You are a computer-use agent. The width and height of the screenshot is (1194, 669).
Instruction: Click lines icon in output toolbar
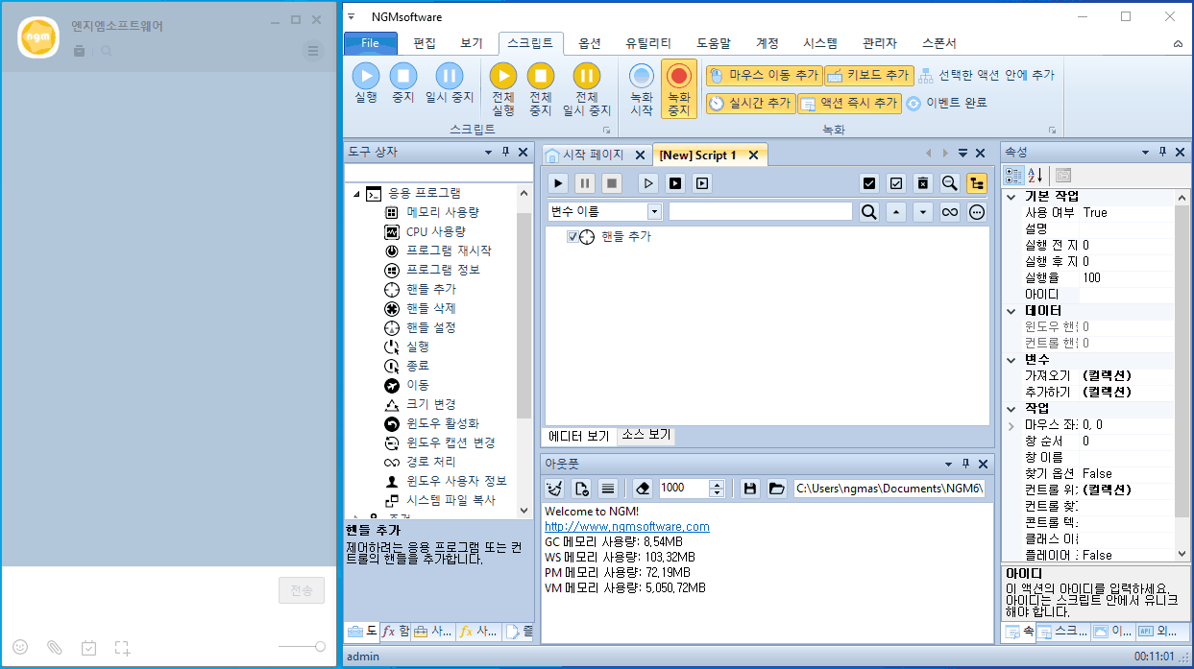point(608,488)
